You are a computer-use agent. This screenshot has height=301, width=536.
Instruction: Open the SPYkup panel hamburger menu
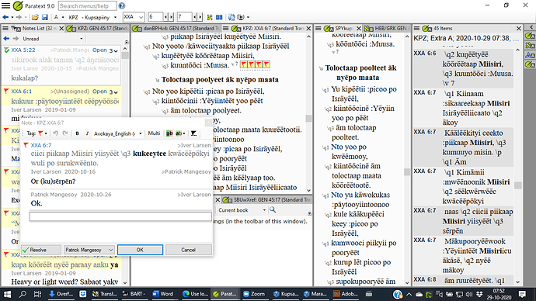[318, 29]
